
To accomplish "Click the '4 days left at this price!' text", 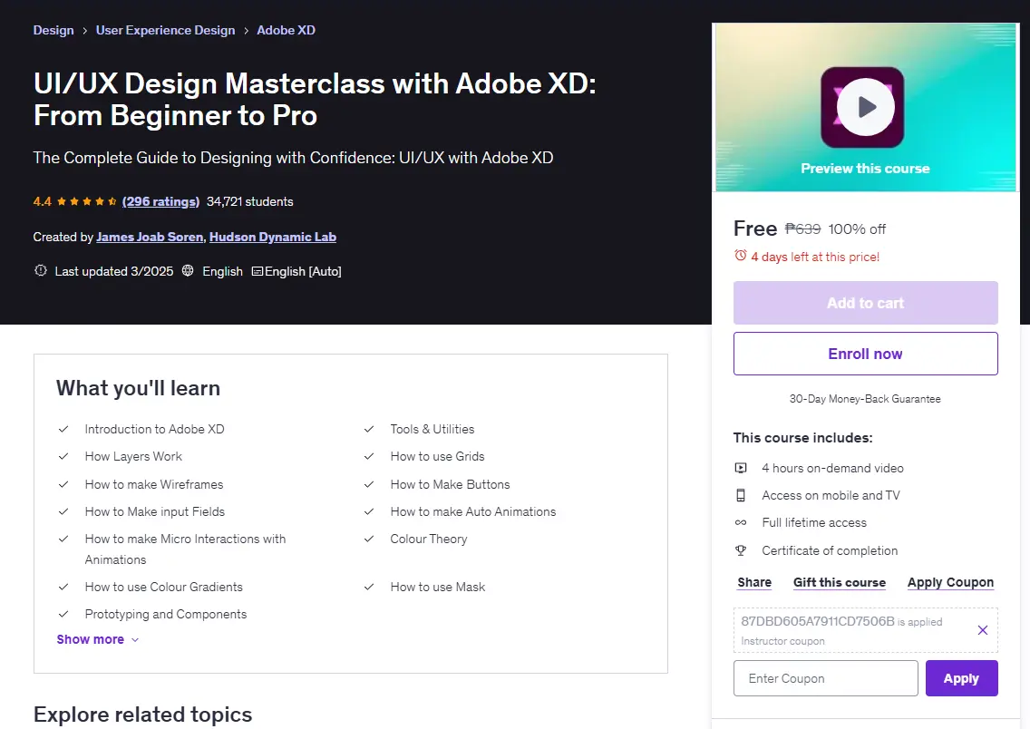I will coord(815,257).
